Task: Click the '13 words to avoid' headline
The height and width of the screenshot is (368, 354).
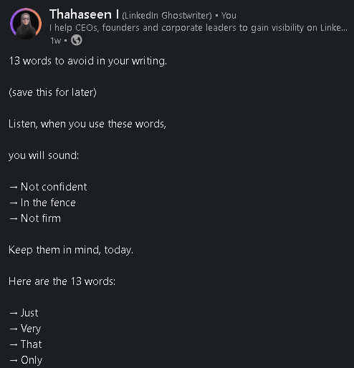Action: (x=87, y=62)
